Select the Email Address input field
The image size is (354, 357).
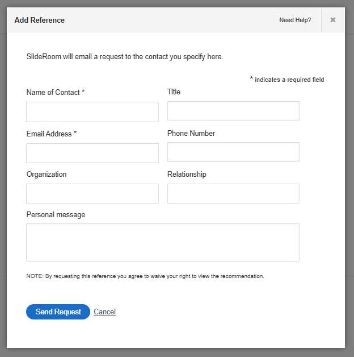point(92,153)
